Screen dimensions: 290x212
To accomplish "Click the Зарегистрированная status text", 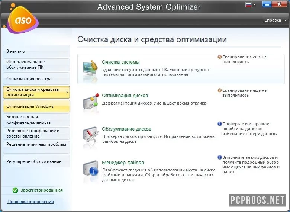I will [x=42, y=190].
